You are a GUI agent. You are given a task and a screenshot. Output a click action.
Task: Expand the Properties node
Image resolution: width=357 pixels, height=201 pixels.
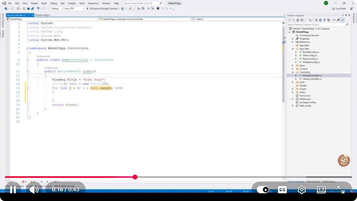(x=292, y=39)
